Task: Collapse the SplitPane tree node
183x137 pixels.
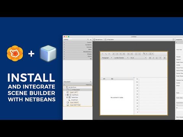Action: coord(66,95)
